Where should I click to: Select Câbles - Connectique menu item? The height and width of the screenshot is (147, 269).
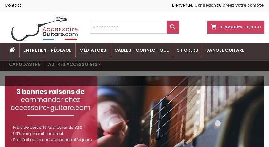click(x=142, y=50)
